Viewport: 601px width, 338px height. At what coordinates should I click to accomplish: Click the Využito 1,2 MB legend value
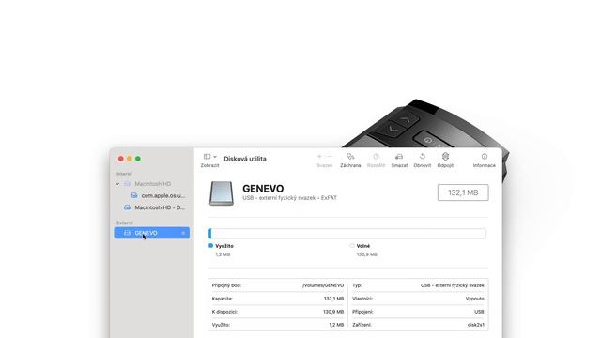[223, 254]
